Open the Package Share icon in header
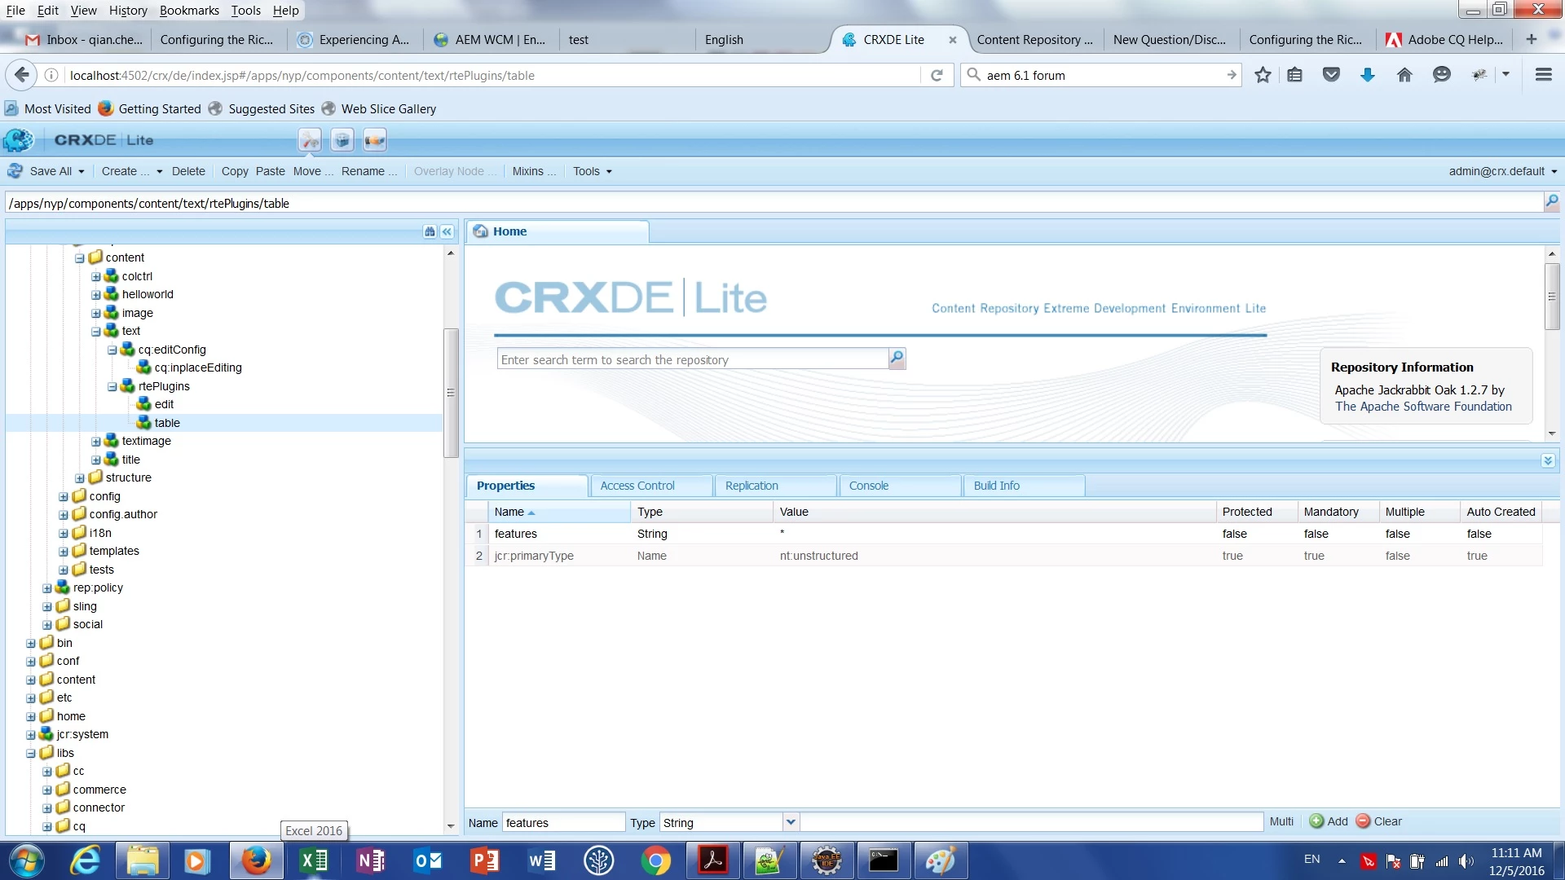The image size is (1565, 880). [375, 140]
